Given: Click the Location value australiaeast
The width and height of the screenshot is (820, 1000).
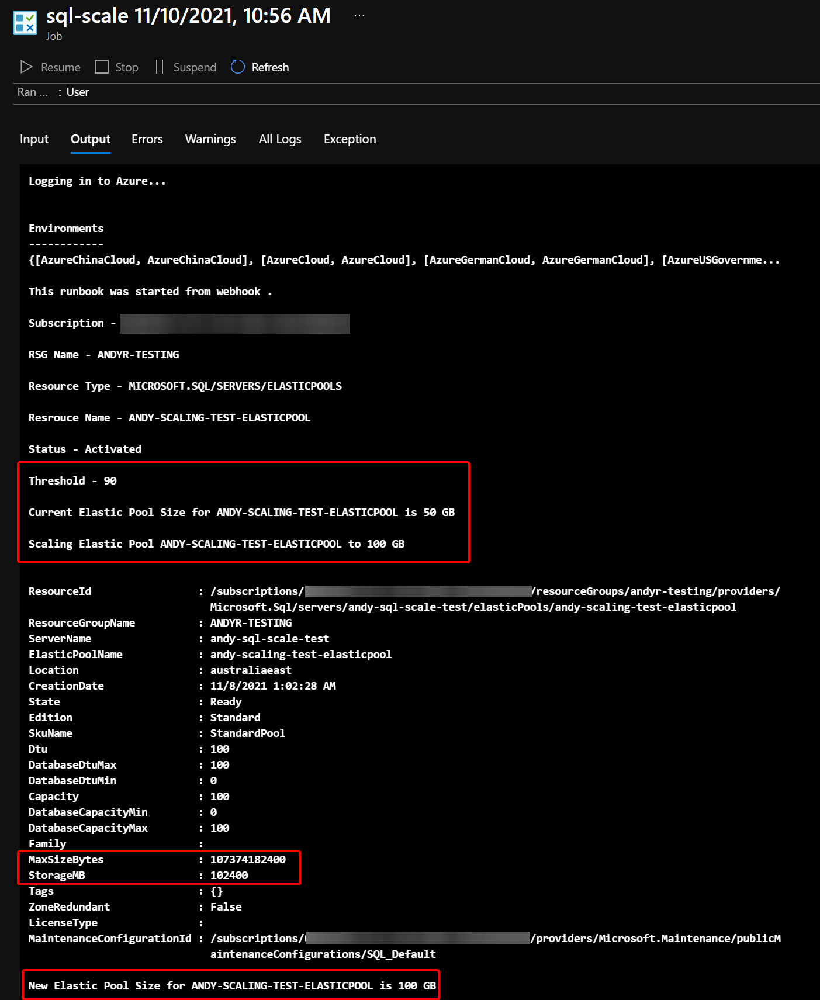Looking at the screenshot, I should (251, 670).
